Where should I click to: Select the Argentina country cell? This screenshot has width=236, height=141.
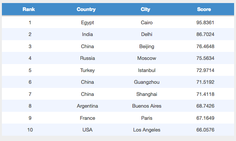point(87,106)
